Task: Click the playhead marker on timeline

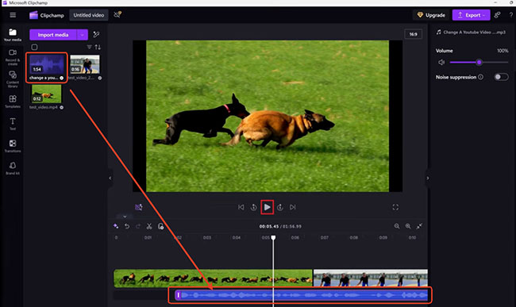Action: coord(273,238)
